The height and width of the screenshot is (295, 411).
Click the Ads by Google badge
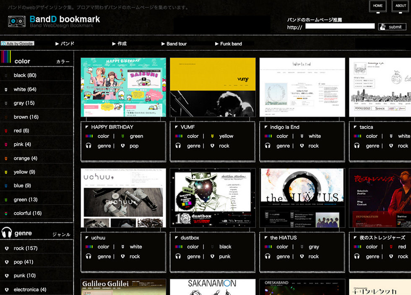(x=17, y=44)
